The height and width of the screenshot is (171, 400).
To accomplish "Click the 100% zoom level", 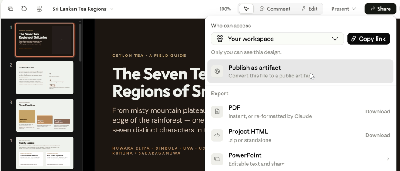I will (x=225, y=9).
